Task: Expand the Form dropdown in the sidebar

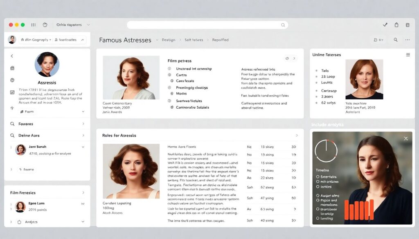Action: tap(83, 112)
